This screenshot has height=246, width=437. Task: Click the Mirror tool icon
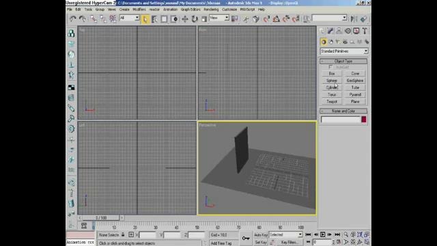coord(354,18)
